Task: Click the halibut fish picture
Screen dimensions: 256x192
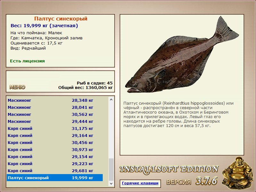Action: click(182, 54)
